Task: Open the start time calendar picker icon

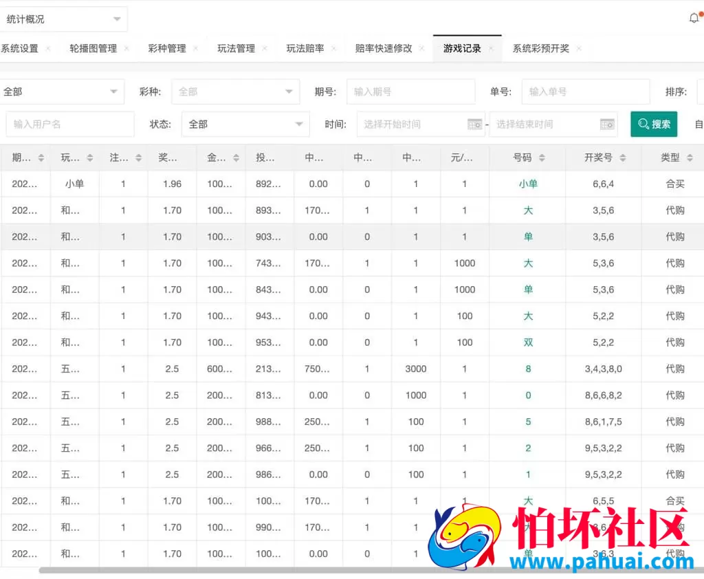Action: tap(474, 124)
